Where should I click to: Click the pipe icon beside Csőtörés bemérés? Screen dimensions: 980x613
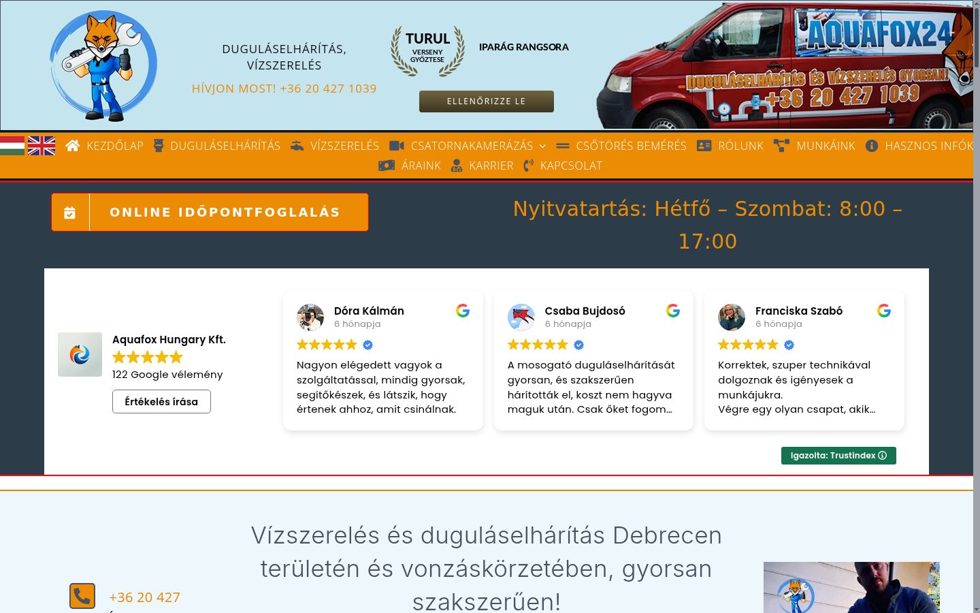(563, 146)
